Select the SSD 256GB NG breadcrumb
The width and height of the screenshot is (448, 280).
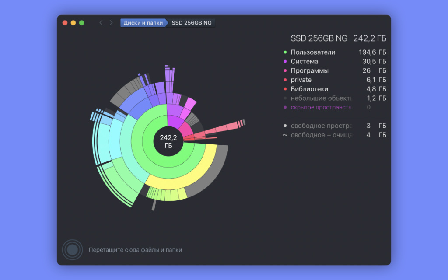tap(192, 23)
